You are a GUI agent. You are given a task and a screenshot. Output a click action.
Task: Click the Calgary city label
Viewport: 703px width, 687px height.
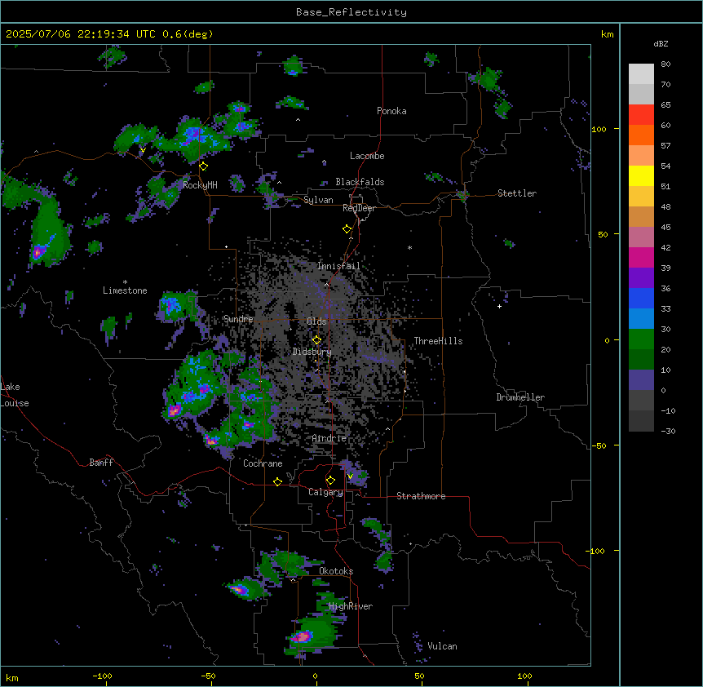tap(325, 492)
